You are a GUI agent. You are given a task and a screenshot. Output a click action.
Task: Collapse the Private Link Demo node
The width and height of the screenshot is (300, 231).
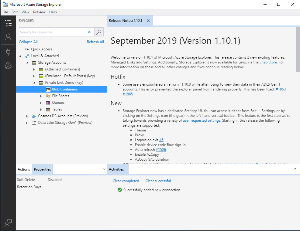click(34, 83)
